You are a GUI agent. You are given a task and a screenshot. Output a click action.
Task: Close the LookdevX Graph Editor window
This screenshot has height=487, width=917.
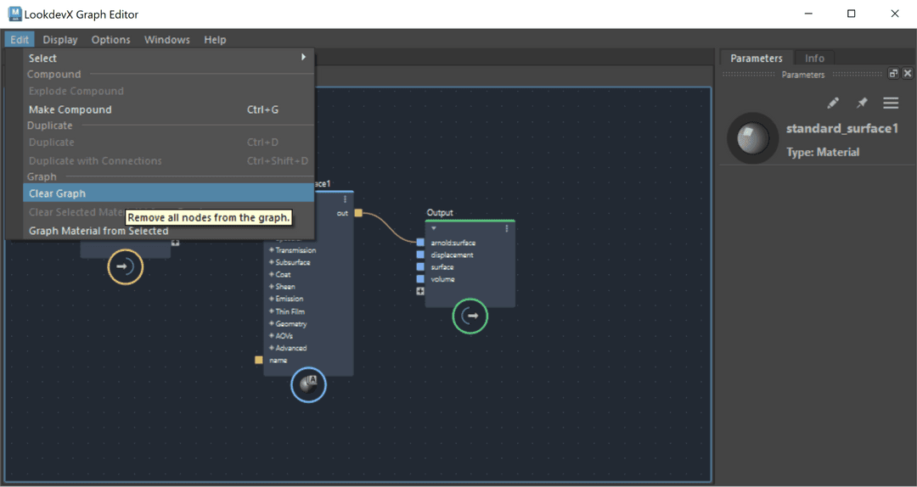(895, 14)
